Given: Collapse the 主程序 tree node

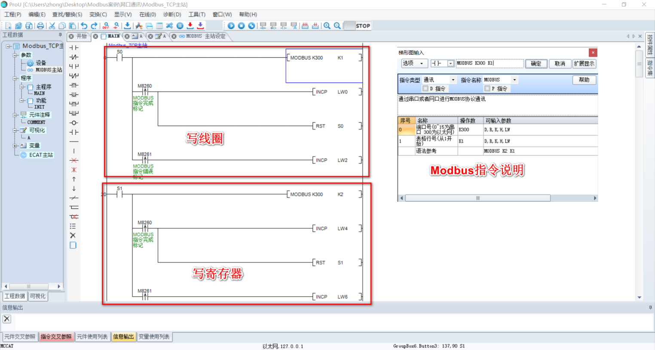Looking at the screenshot, I should [22, 87].
